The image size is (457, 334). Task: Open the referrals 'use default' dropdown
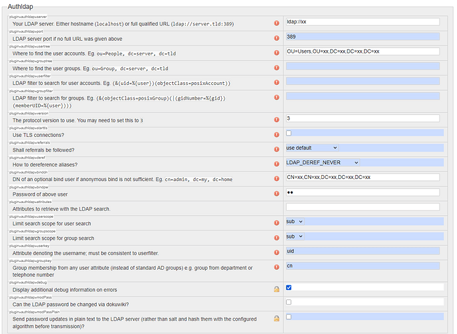pos(311,148)
